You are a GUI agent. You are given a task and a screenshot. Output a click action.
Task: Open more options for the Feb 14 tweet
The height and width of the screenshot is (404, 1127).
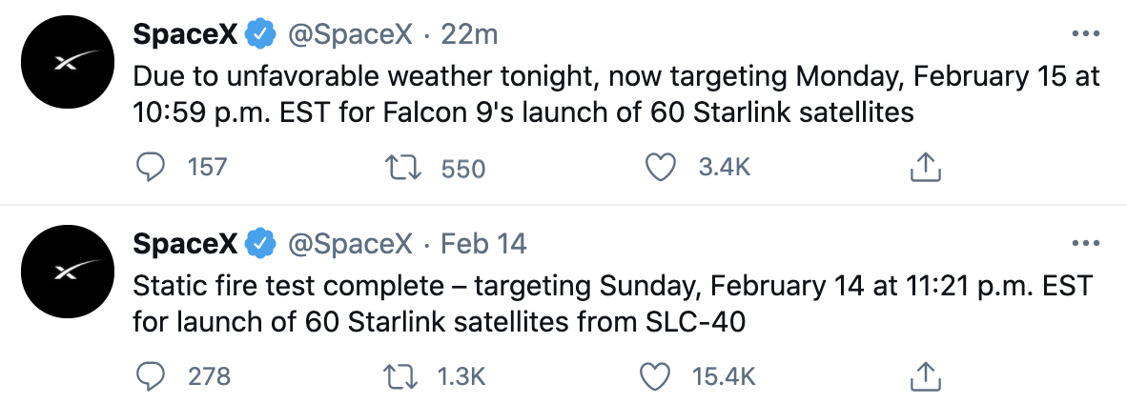tap(1087, 243)
